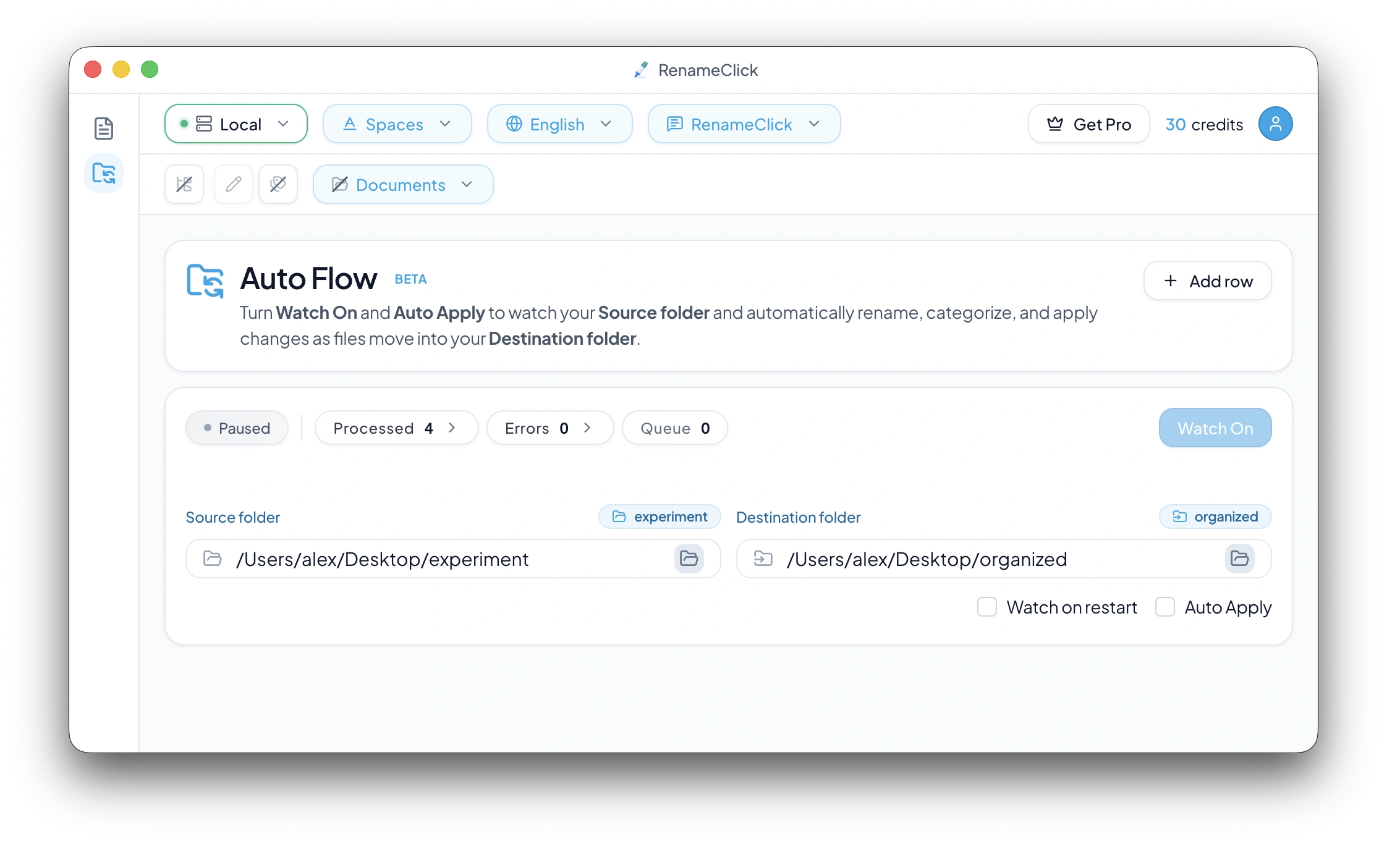The image size is (1387, 844).
Task: Open the Local storage dropdown
Action: pyautogui.click(x=235, y=124)
